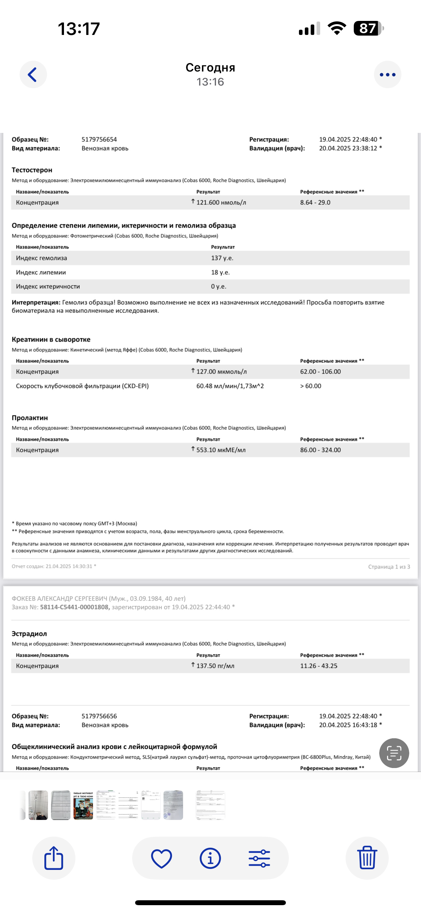421x913 pixels.
Task: Open the three-dots more options menu
Action: click(387, 74)
